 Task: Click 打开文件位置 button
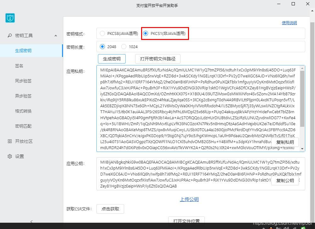coord(186,220)
